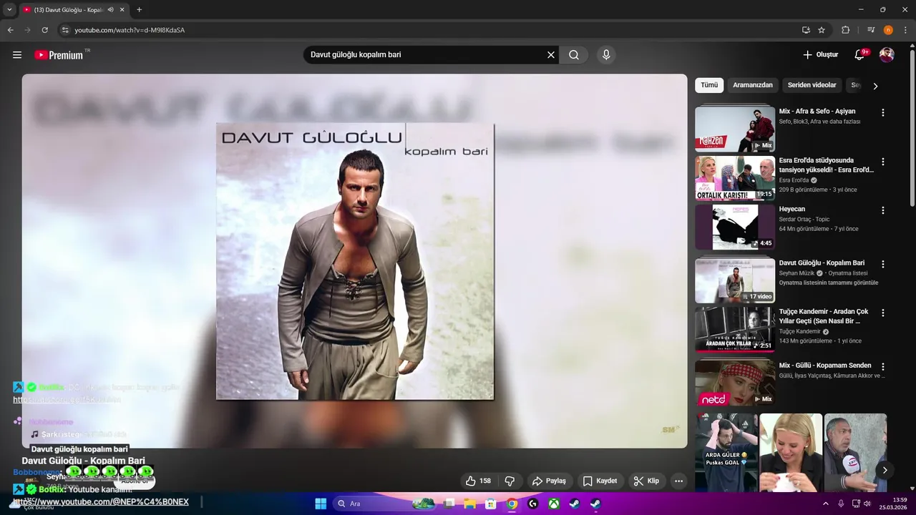Play Mix - Afra & Sefo thumbnail
The height and width of the screenshot is (515, 916).
tap(735, 129)
